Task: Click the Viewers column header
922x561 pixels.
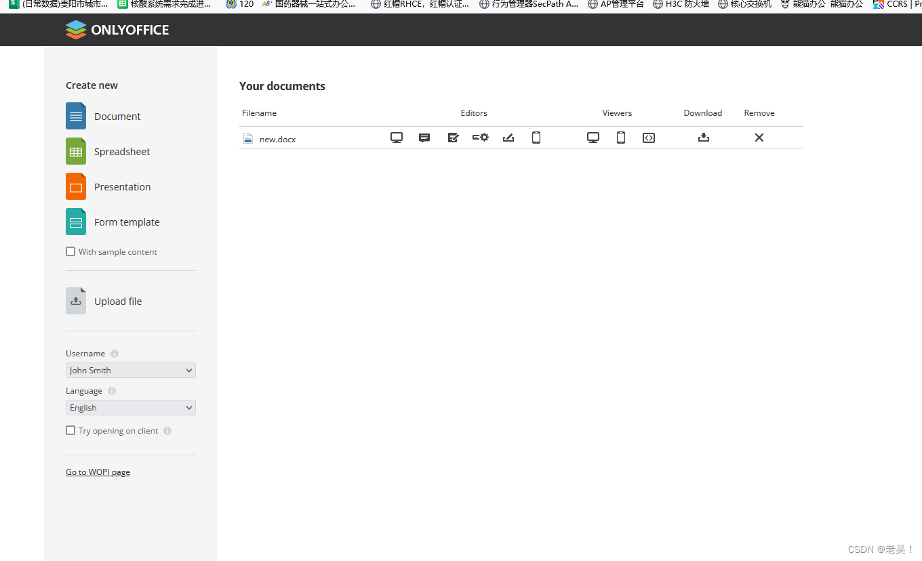Action: (x=617, y=113)
